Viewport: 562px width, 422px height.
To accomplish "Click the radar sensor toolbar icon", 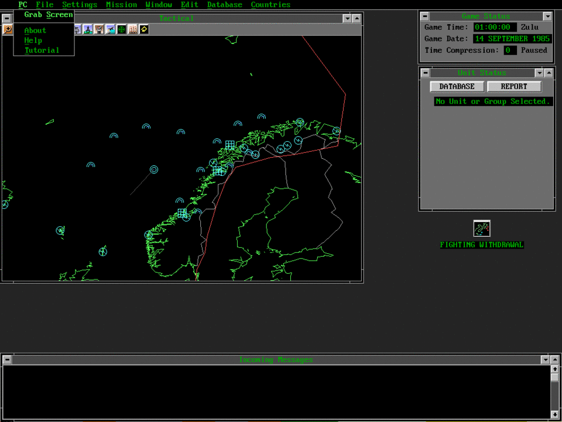I will point(99,29).
